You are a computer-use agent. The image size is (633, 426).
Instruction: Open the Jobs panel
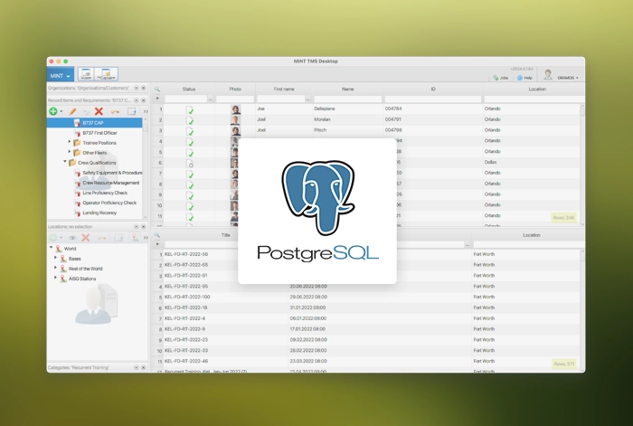[501, 78]
